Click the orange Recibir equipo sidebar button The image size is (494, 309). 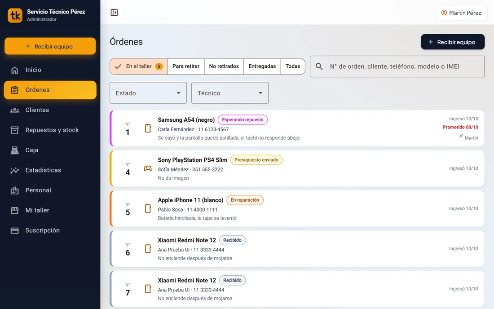point(50,46)
